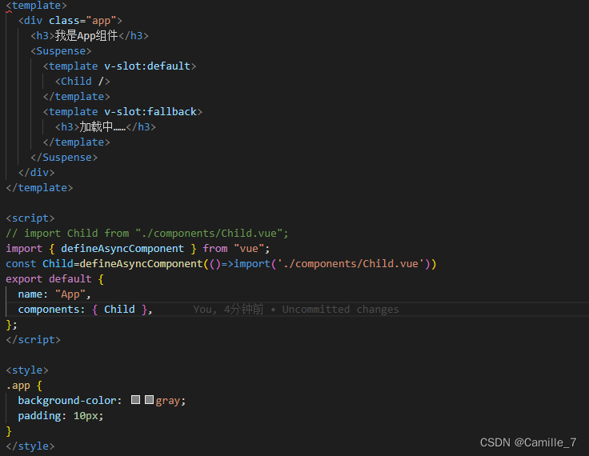Click the top-level opening template tag
The image size is (589, 456).
tap(37, 6)
